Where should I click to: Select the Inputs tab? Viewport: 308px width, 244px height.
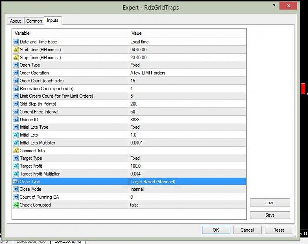53,20
